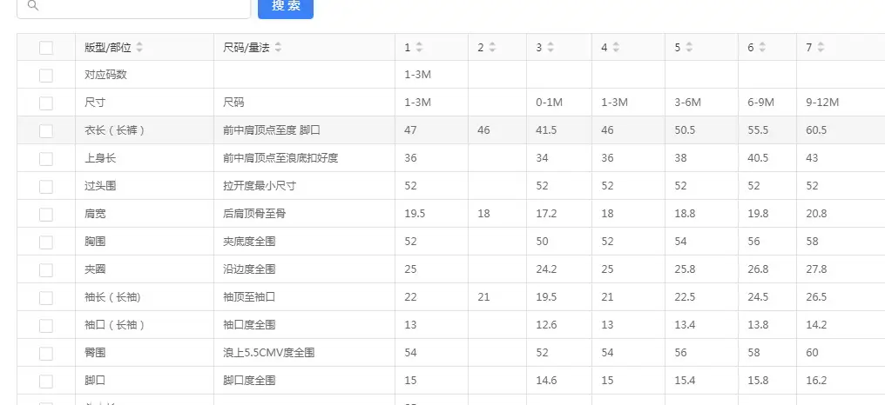
Task: Click value 12.6 in 袖口 row
Action: click(x=546, y=325)
